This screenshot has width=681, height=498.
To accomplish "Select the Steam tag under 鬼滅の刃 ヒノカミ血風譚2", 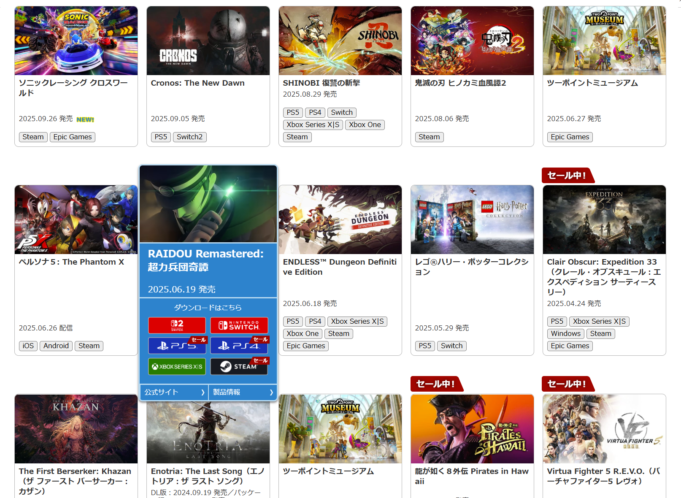I will 429,137.
